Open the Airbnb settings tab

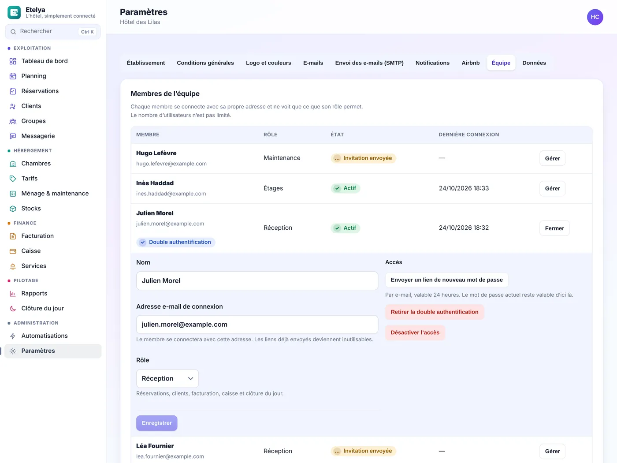(x=470, y=63)
